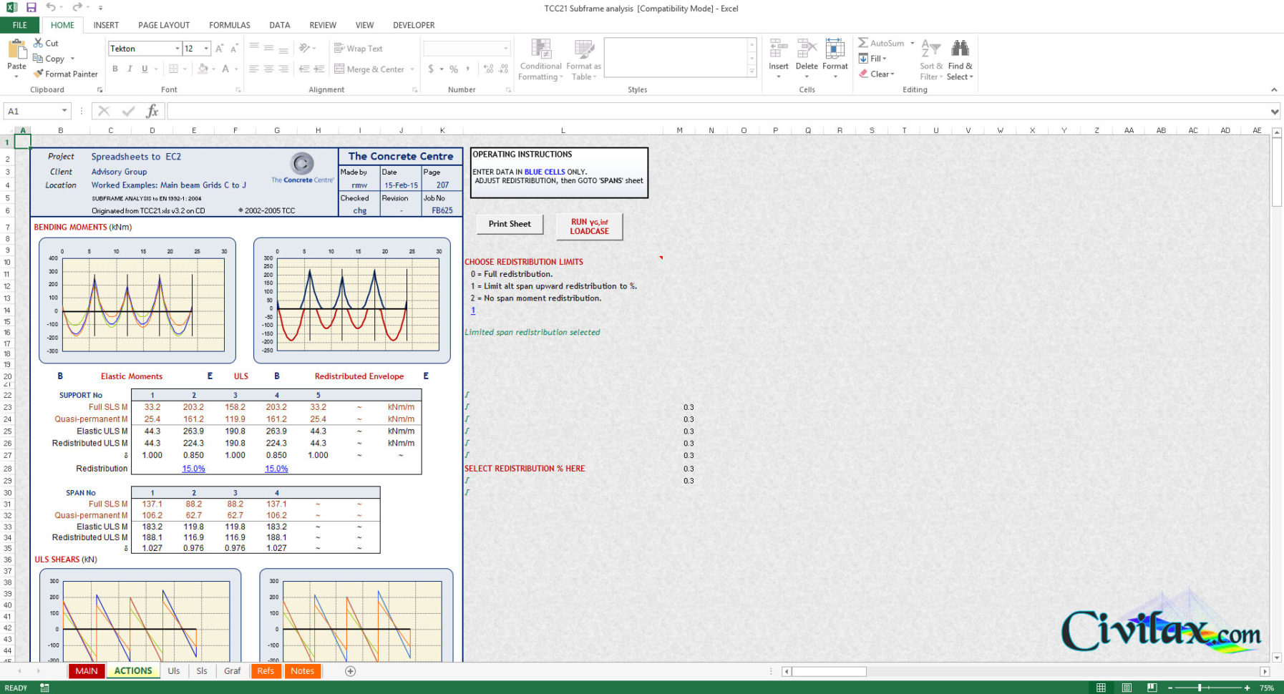This screenshot has width=1284, height=694.
Task: Click the Print Sheet button
Action: click(510, 224)
